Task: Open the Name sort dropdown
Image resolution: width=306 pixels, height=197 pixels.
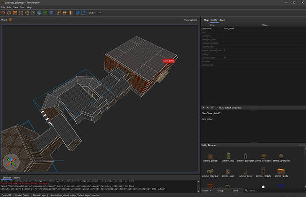Action: pyautogui.click(x=207, y=190)
